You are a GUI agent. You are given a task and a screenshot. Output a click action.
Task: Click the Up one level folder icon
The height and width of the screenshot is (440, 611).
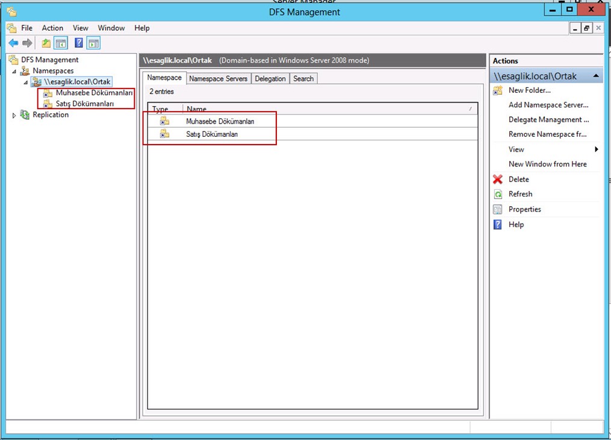point(46,43)
